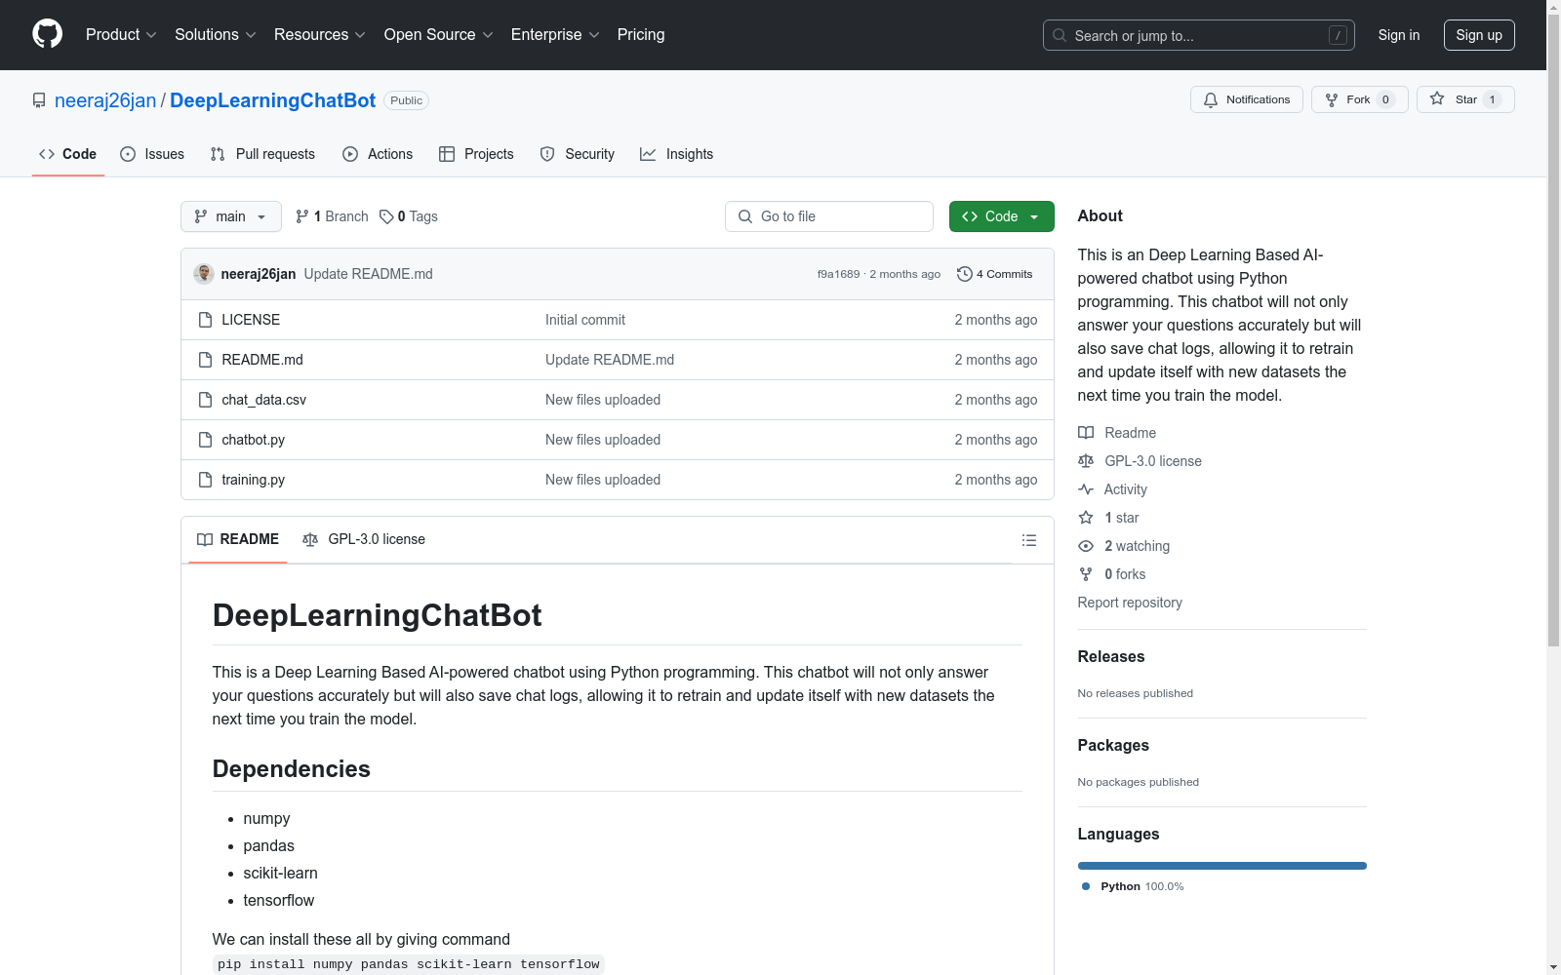This screenshot has height=975, width=1561.
Task: Click the Fork icon button
Action: (x=1332, y=99)
